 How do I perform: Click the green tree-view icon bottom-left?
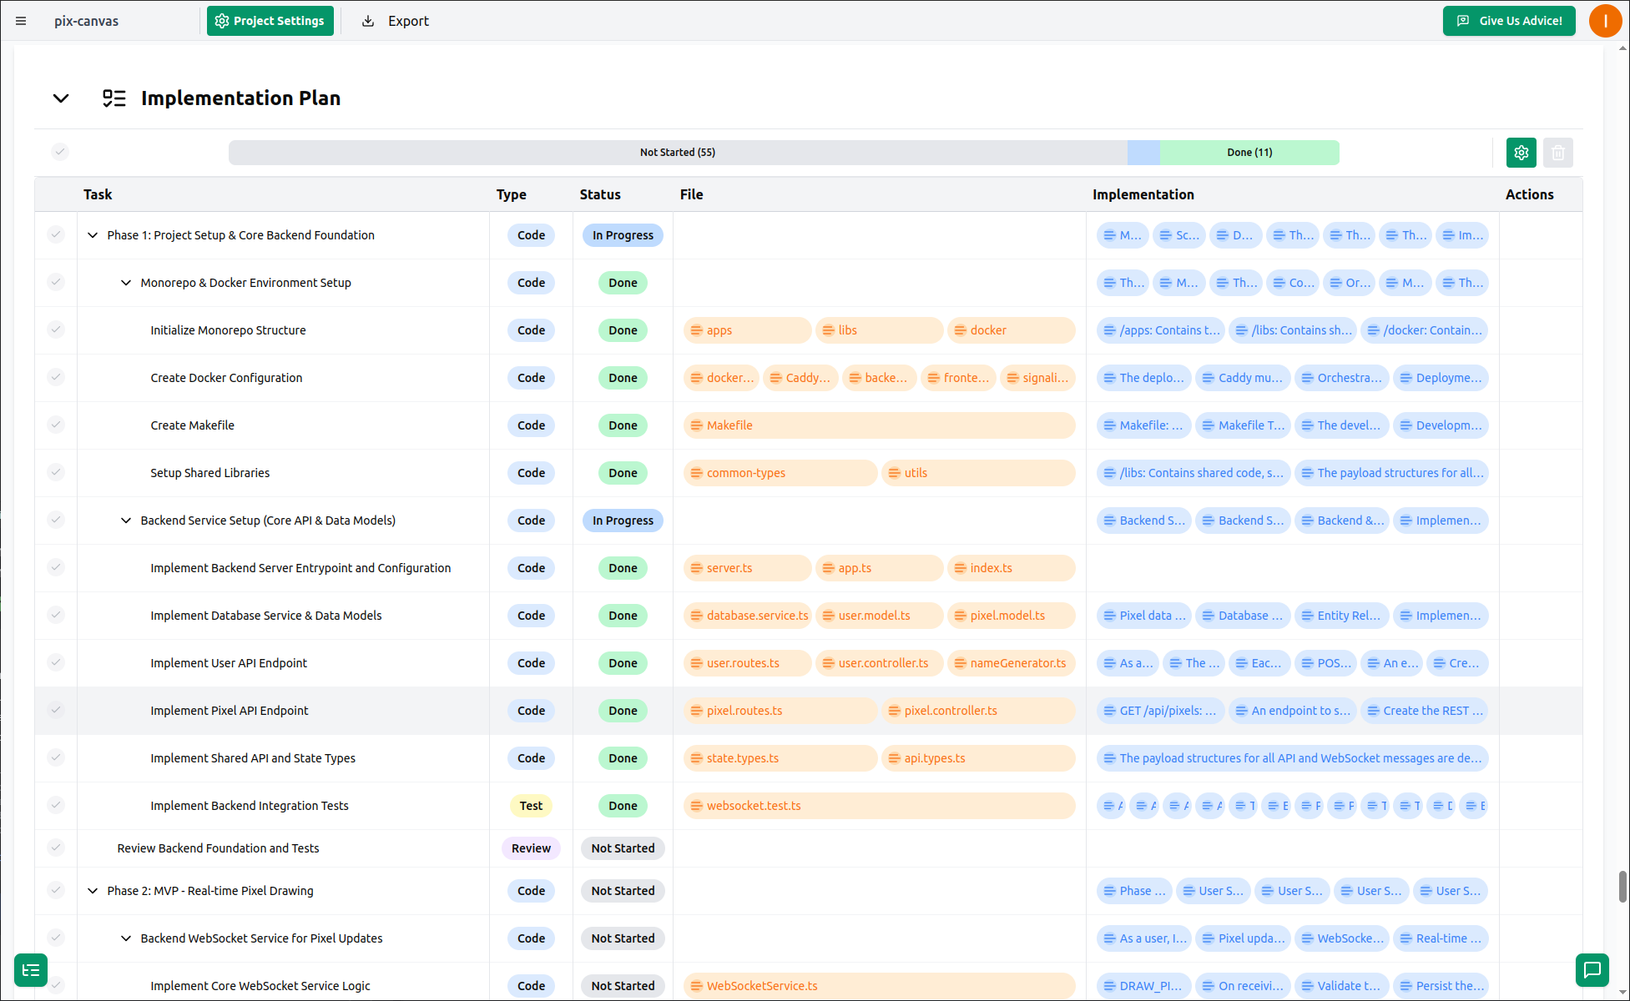pyautogui.click(x=31, y=970)
